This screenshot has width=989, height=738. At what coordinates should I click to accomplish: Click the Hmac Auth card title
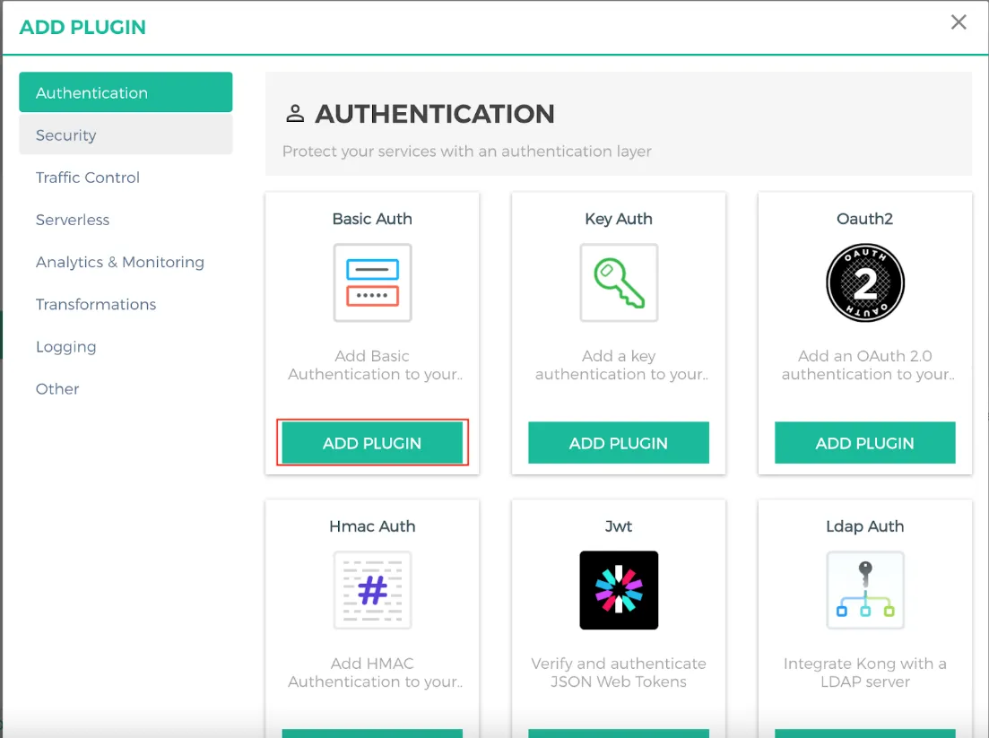(372, 526)
